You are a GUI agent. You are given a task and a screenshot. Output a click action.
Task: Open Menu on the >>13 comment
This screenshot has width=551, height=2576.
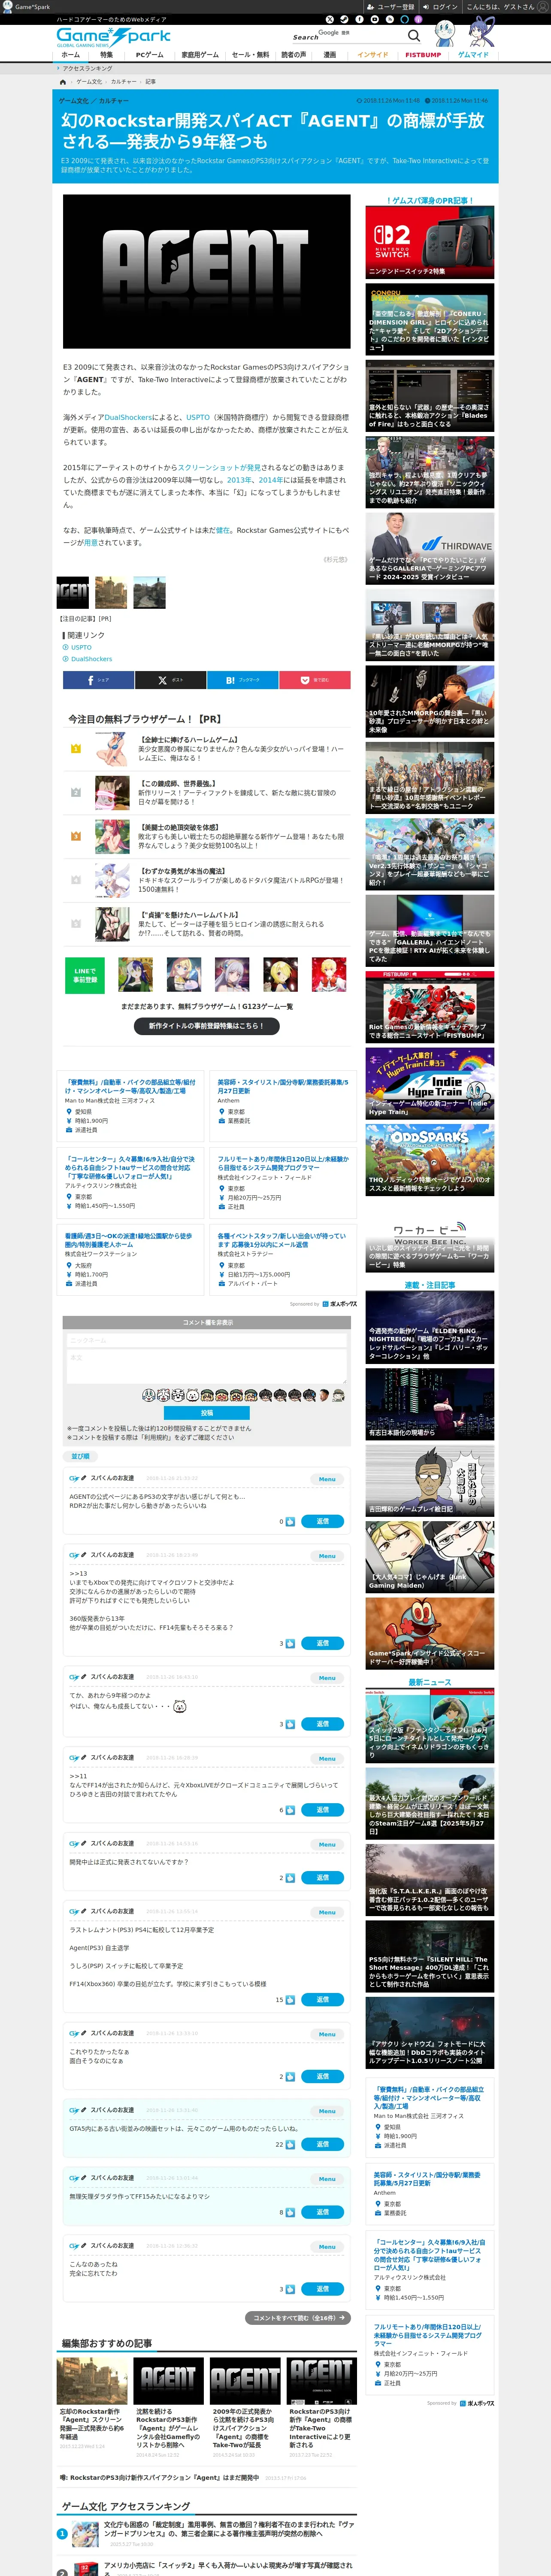(327, 1555)
